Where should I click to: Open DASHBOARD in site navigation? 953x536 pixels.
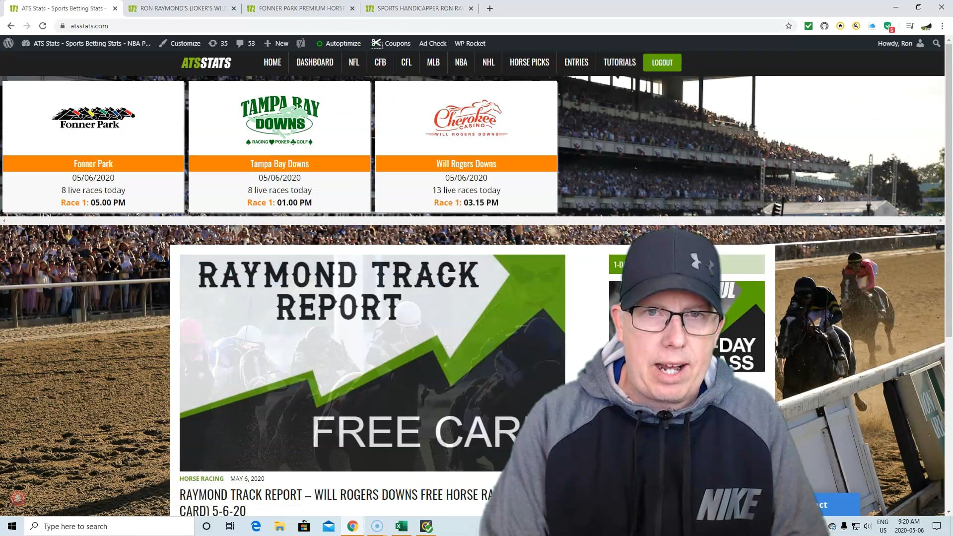[315, 62]
